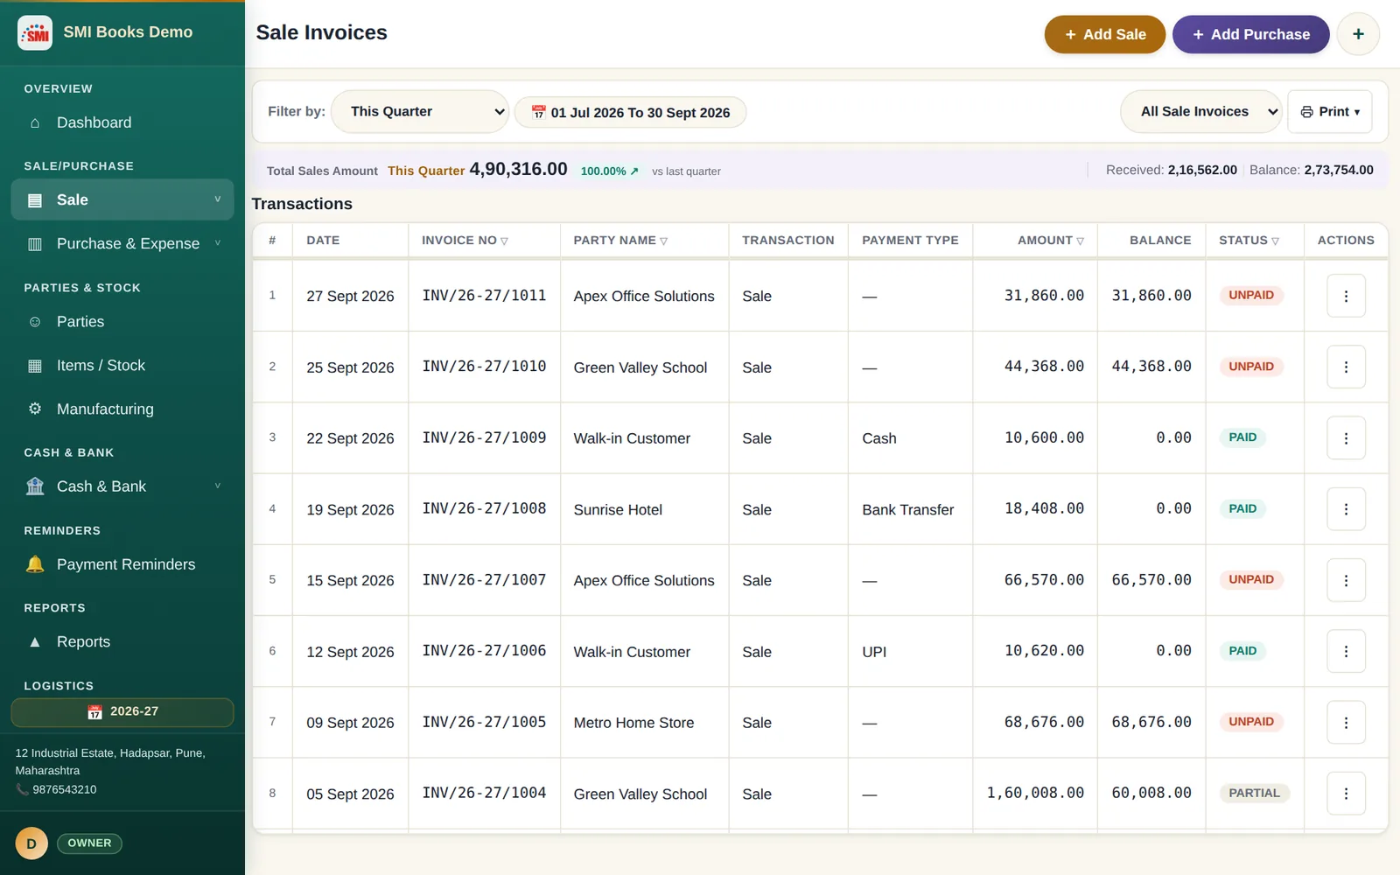Open actions menu for INV/26-27/1004
1400x875 pixels.
[x=1346, y=794]
